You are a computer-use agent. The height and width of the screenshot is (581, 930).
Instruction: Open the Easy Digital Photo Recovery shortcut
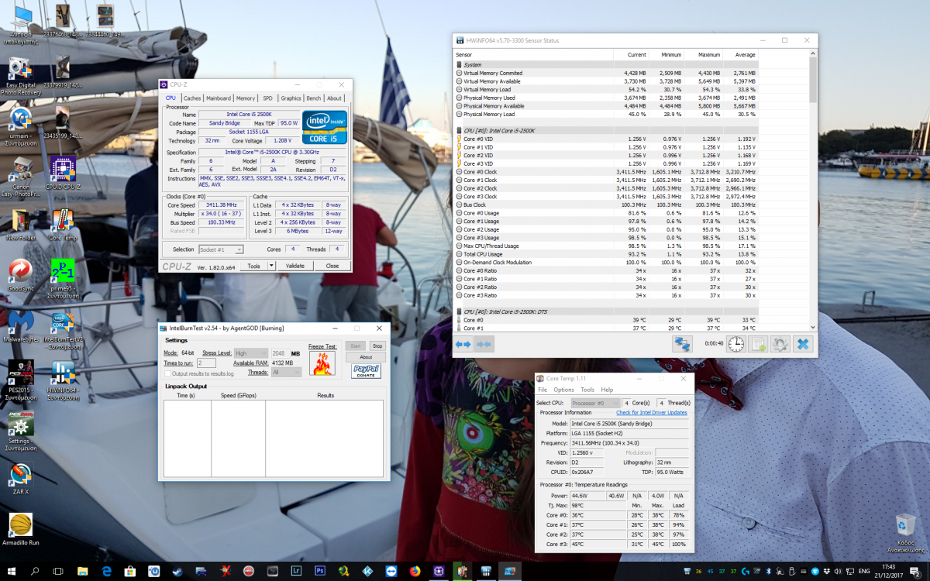(21, 76)
